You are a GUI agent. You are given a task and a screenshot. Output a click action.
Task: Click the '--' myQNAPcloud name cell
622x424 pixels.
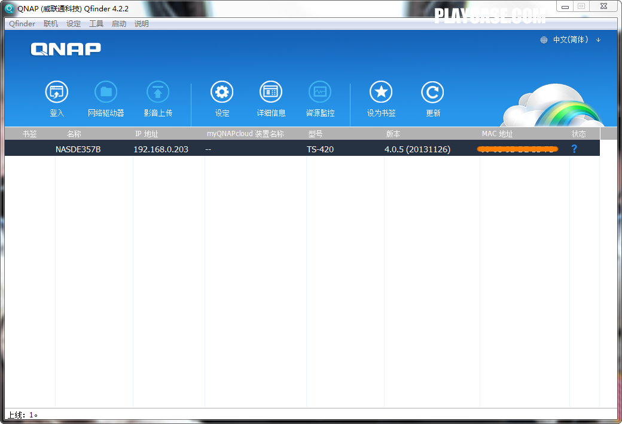208,149
